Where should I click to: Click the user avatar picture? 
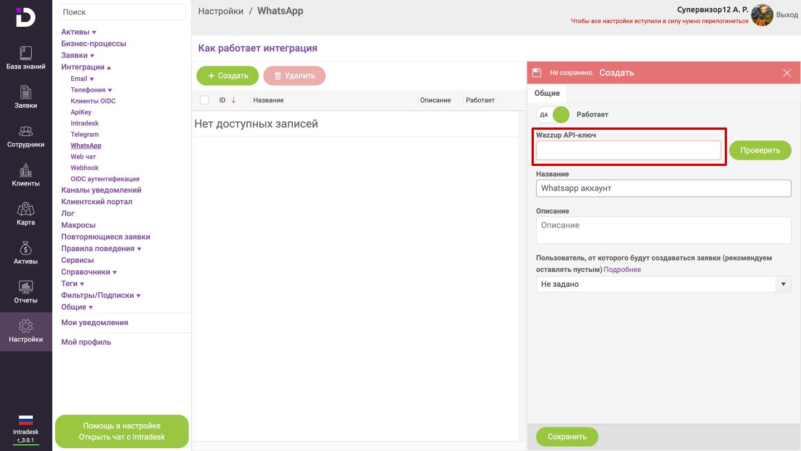pyautogui.click(x=762, y=15)
